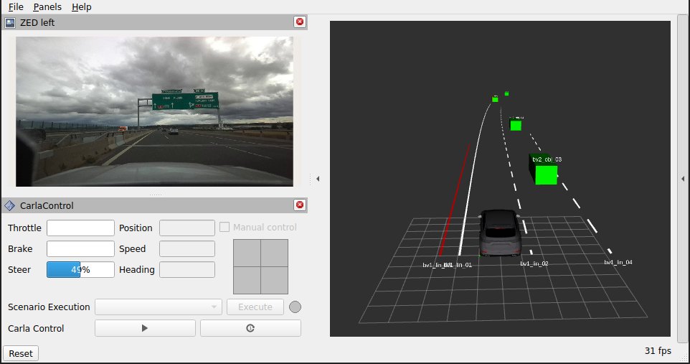Close the CarlaControl panel
The height and width of the screenshot is (364, 690).
(x=300, y=205)
